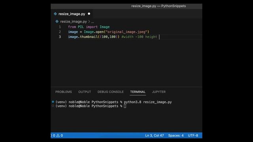This screenshot has height=142, width=253.
Task: Click 'Image' at the end of line 1
Action: (x=104, y=27)
